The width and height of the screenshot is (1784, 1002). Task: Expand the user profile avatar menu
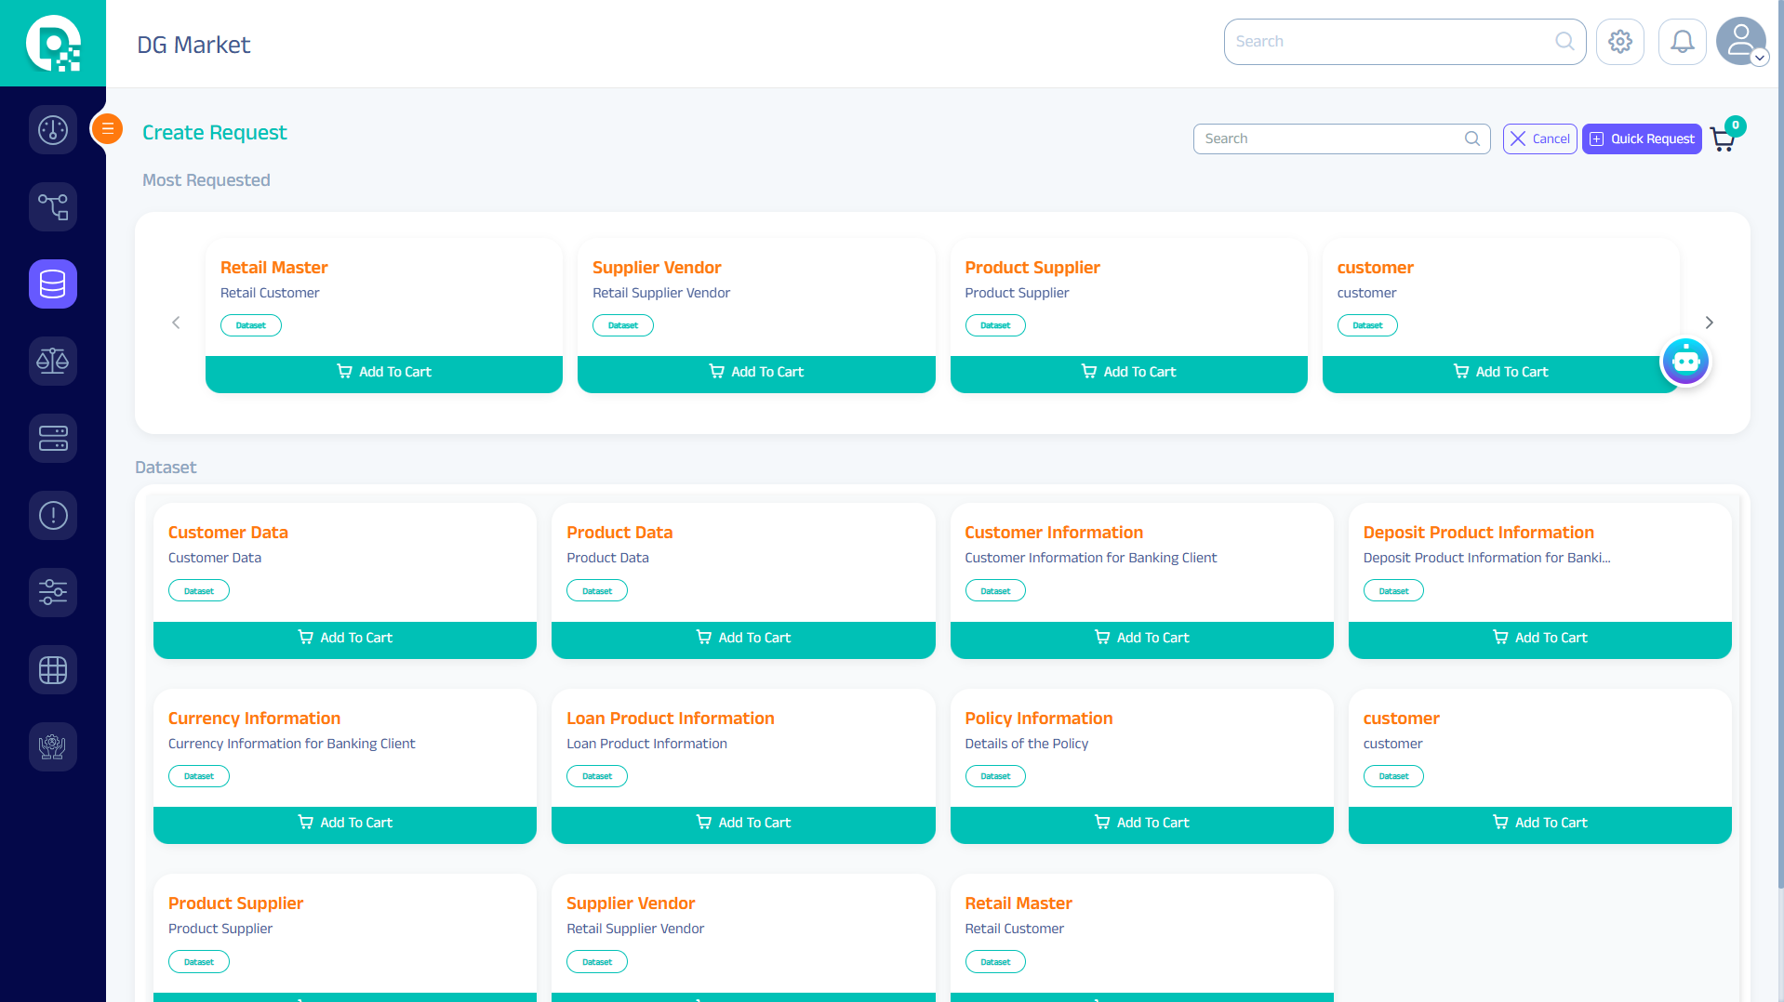[x=1740, y=42]
